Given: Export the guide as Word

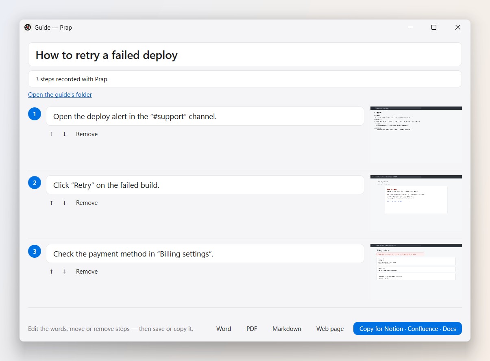Looking at the screenshot, I should tap(224, 329).
